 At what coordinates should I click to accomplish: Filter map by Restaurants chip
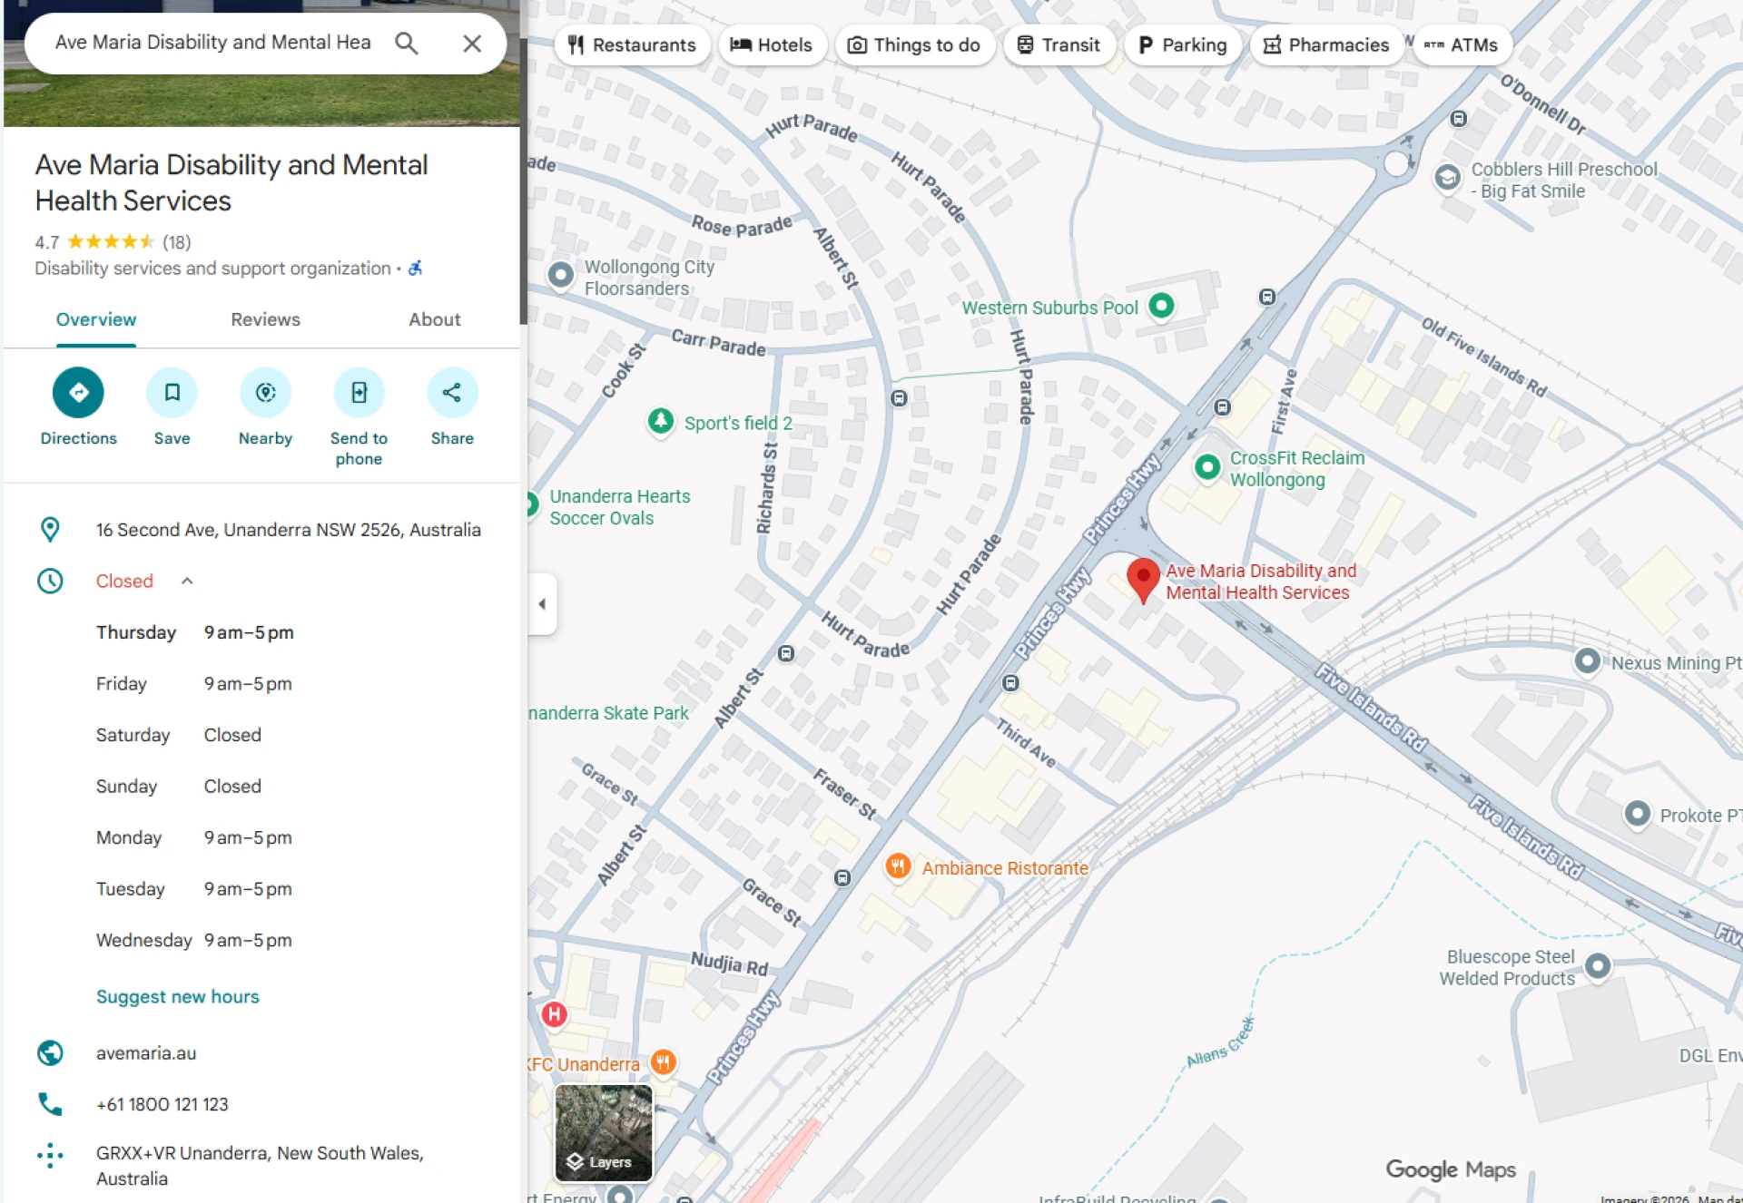coord(632,45)
